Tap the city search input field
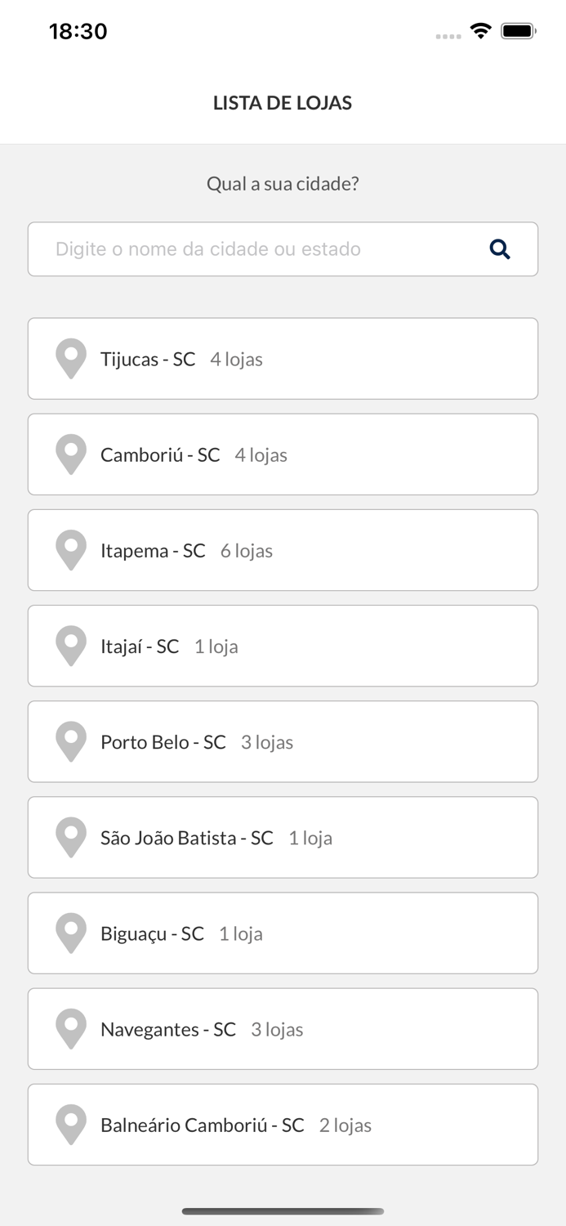The height and width of the screenshot is (1226, 566). tap(245, 249)
